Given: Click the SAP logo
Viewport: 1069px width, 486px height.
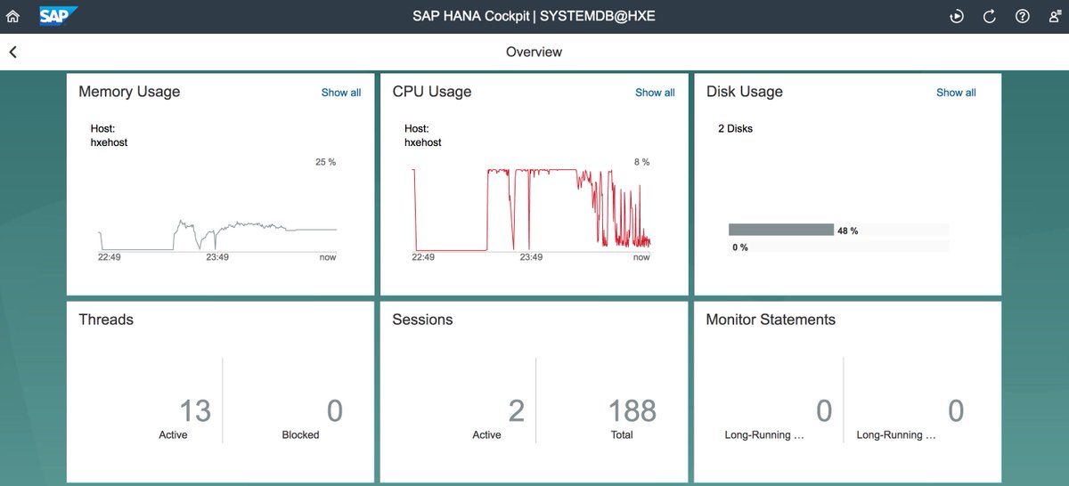Looking at the screenshot, I should pos(59,16).
